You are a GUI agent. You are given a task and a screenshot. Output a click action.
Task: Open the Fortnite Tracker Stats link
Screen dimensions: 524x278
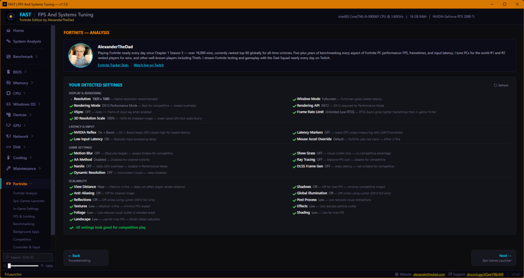(113, 66)
